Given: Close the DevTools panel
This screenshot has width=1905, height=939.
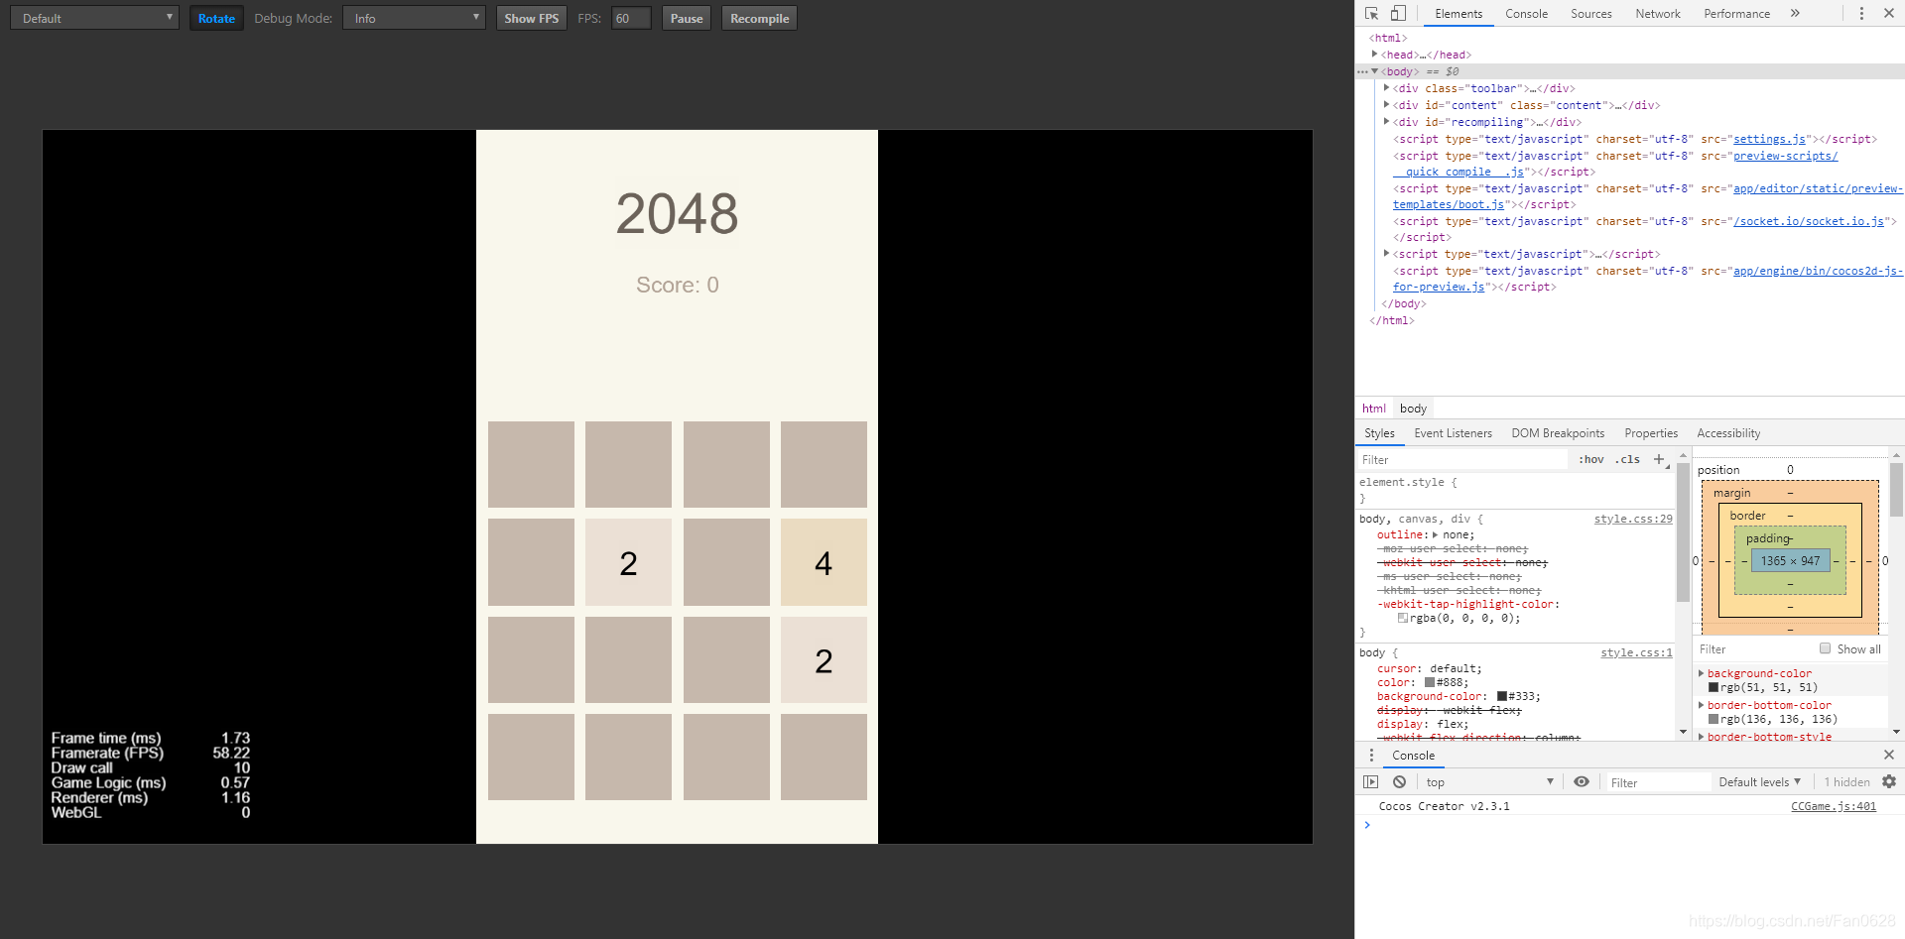Looking at the screenshot, I should click(1889, 13).
